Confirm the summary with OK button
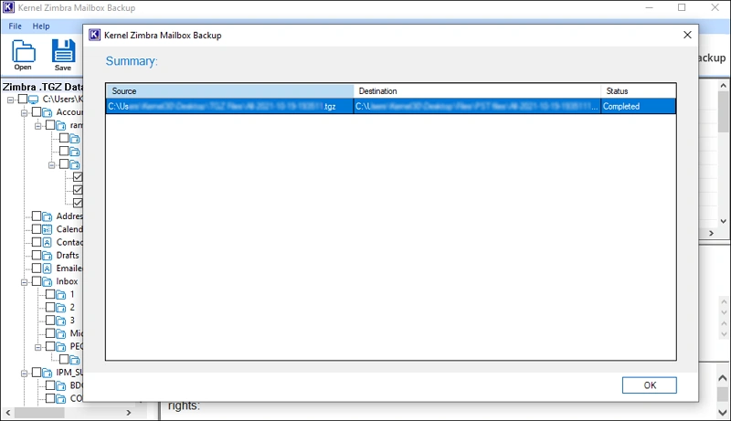The width and height of the screenshot is (731, 421). point(649,385)
